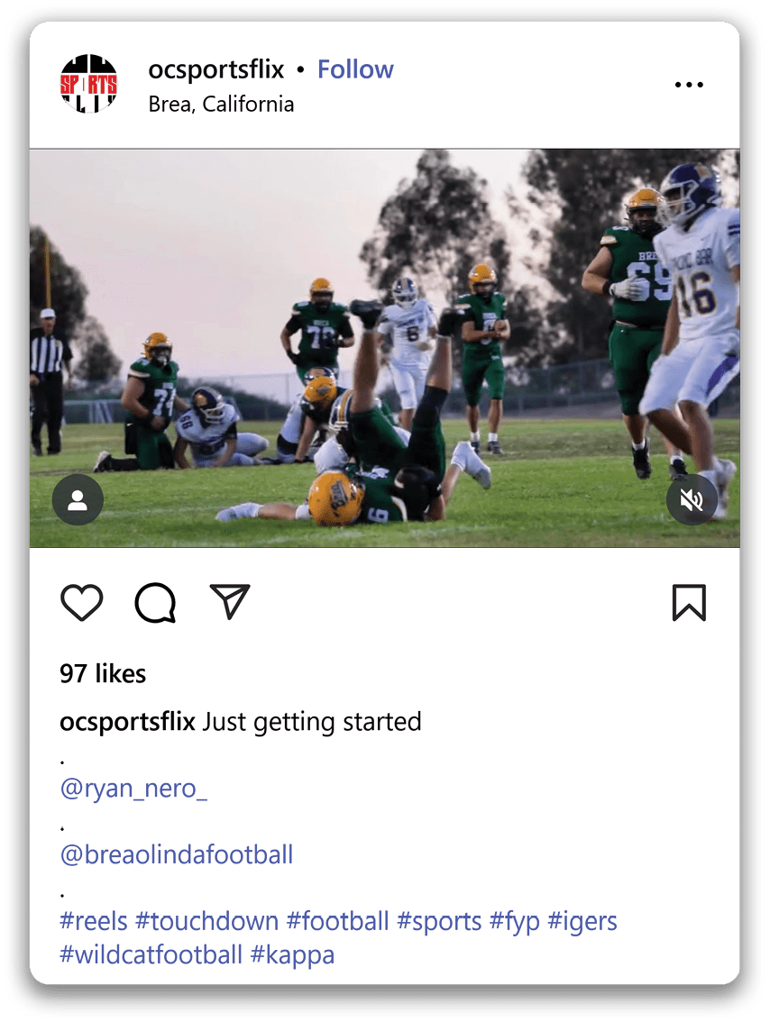Save post with bookmark icon
770x1022 pixels.
[689, 603]
